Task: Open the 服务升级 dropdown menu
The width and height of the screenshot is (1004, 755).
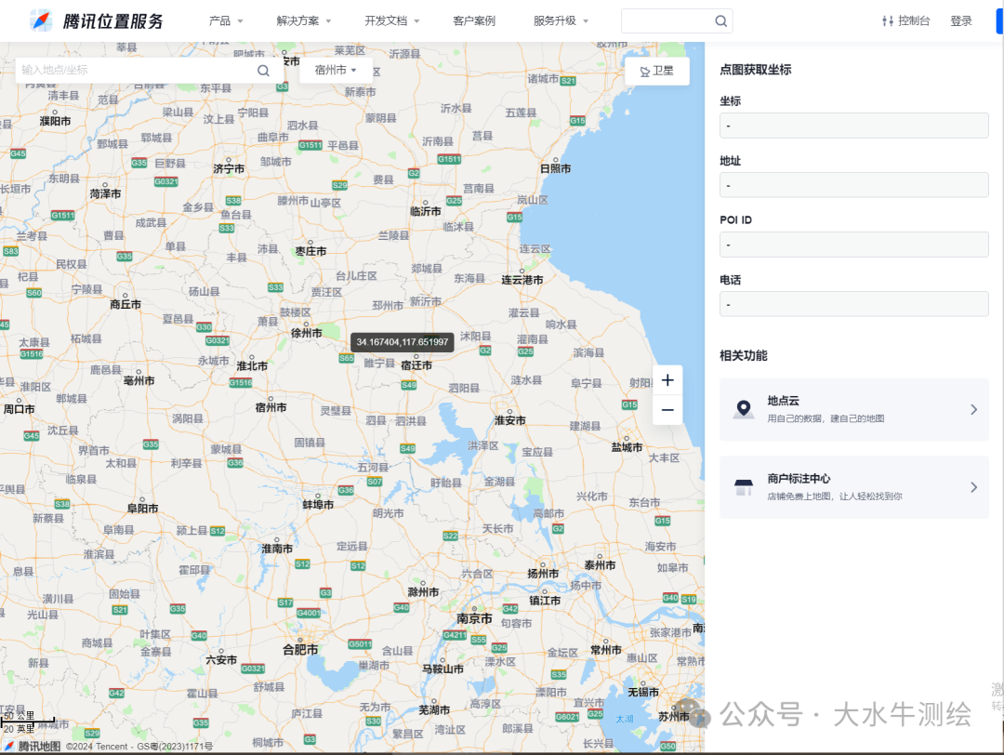Action: (561, 21)
